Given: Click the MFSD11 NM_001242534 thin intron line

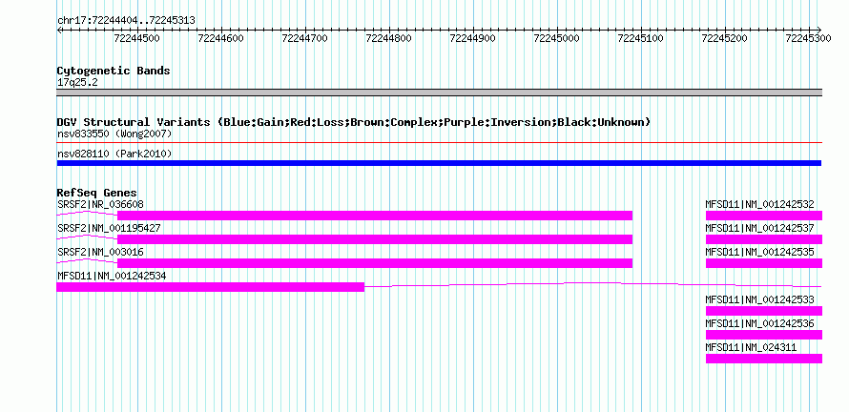Looking at the screenshot, I should pos(593,284).
